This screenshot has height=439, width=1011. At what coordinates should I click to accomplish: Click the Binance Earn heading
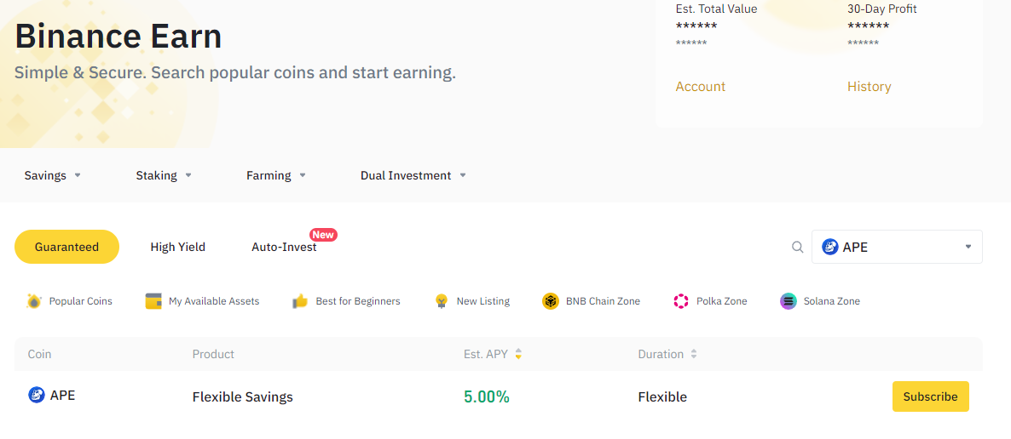(x=118, y=36)
